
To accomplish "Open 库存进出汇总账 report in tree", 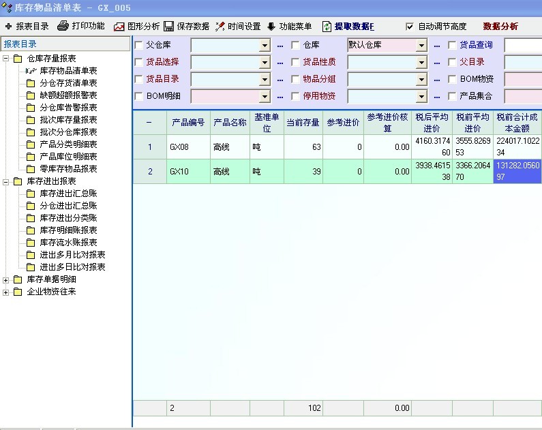I will point(68,194).
